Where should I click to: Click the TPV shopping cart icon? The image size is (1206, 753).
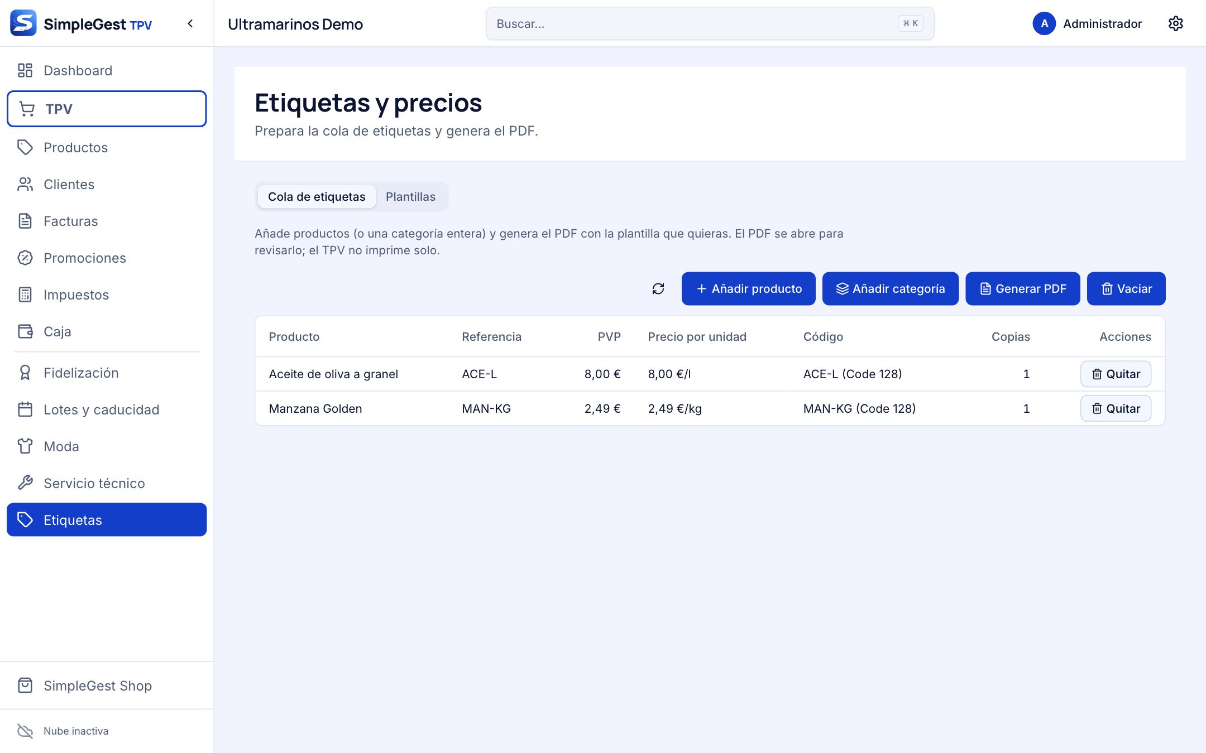(x=27, y=109)
